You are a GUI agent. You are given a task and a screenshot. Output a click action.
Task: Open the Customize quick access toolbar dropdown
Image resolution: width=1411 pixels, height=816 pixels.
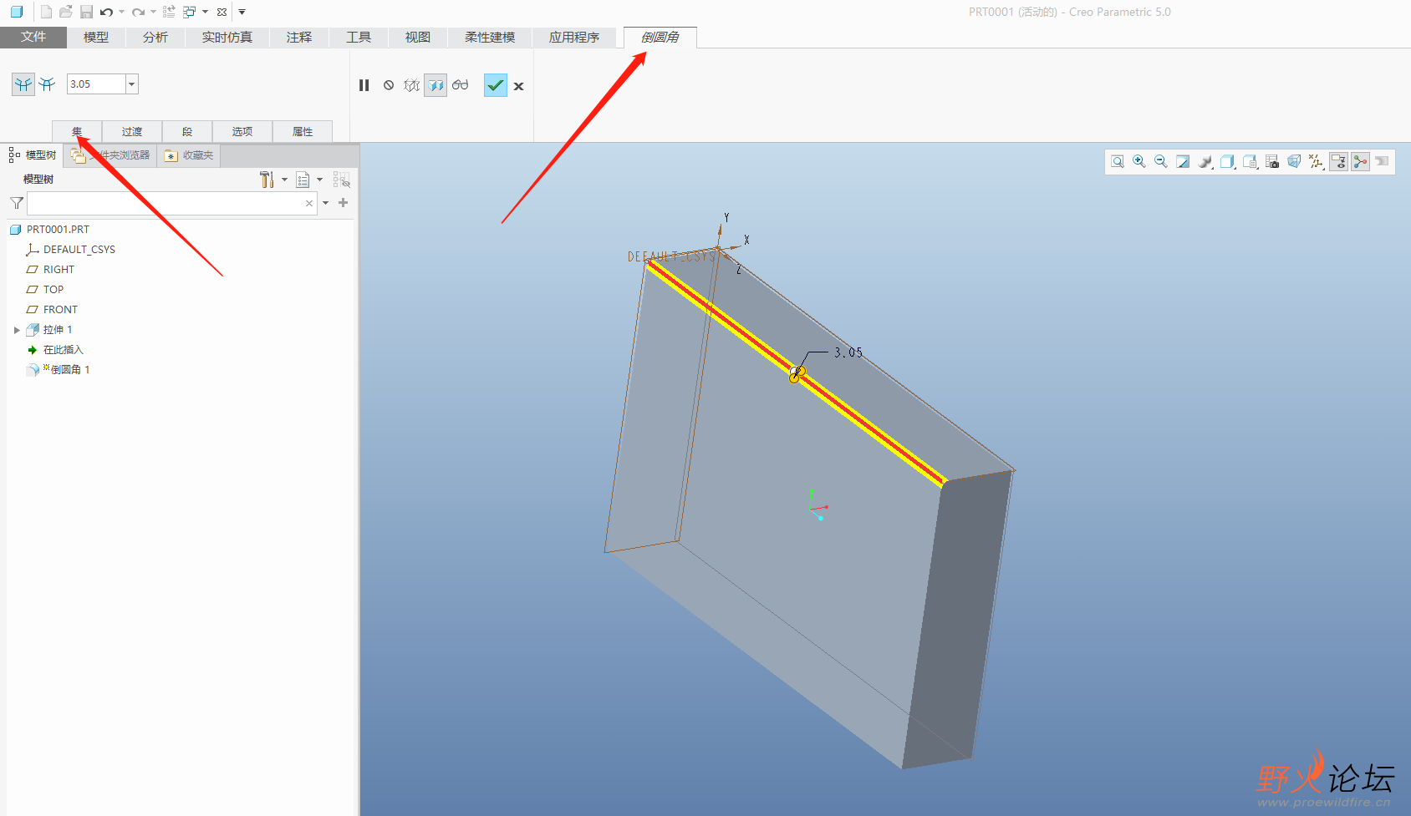242,12
